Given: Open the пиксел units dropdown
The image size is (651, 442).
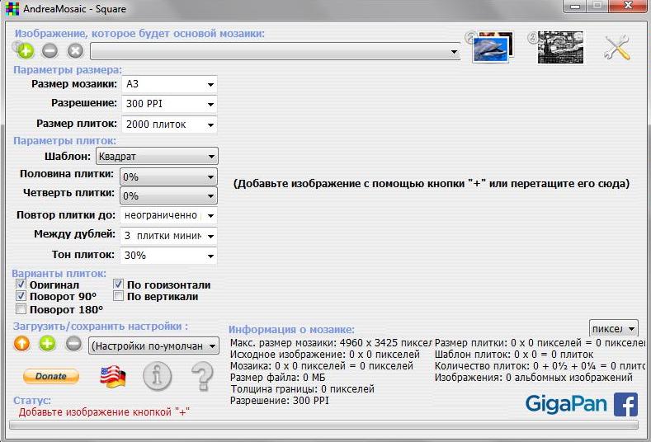Looking at the screenshot, I should click(x=614, y=329).
